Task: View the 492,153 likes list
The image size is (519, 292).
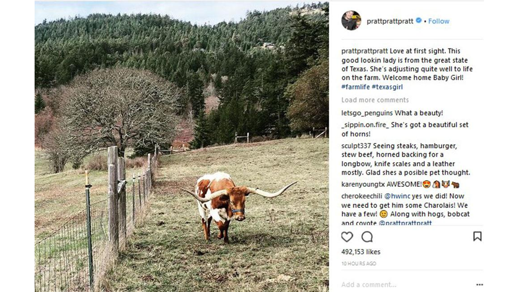Action: pyautogui.click(x=360, y=252)
